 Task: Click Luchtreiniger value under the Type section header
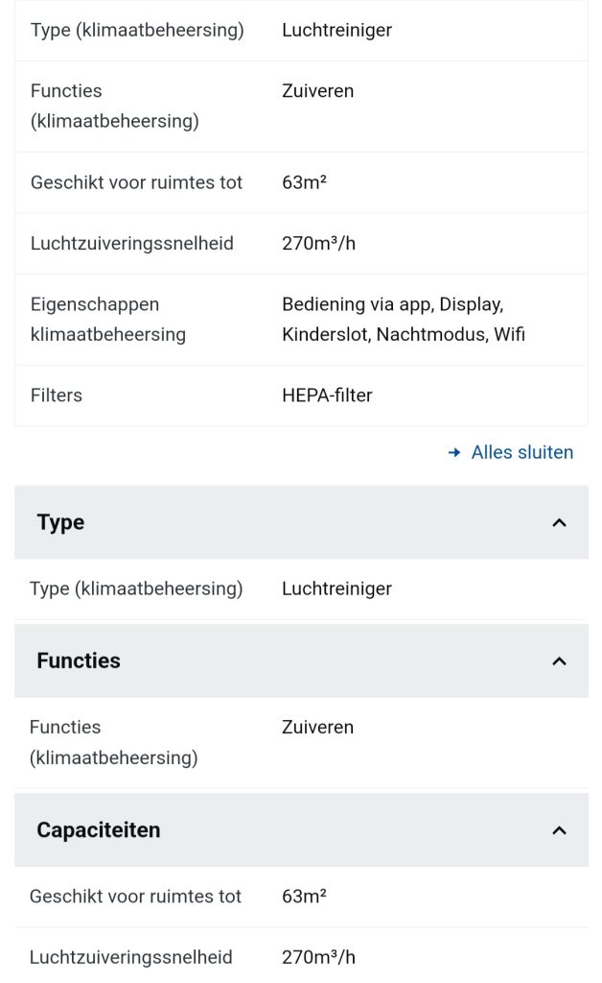(336, 588)
